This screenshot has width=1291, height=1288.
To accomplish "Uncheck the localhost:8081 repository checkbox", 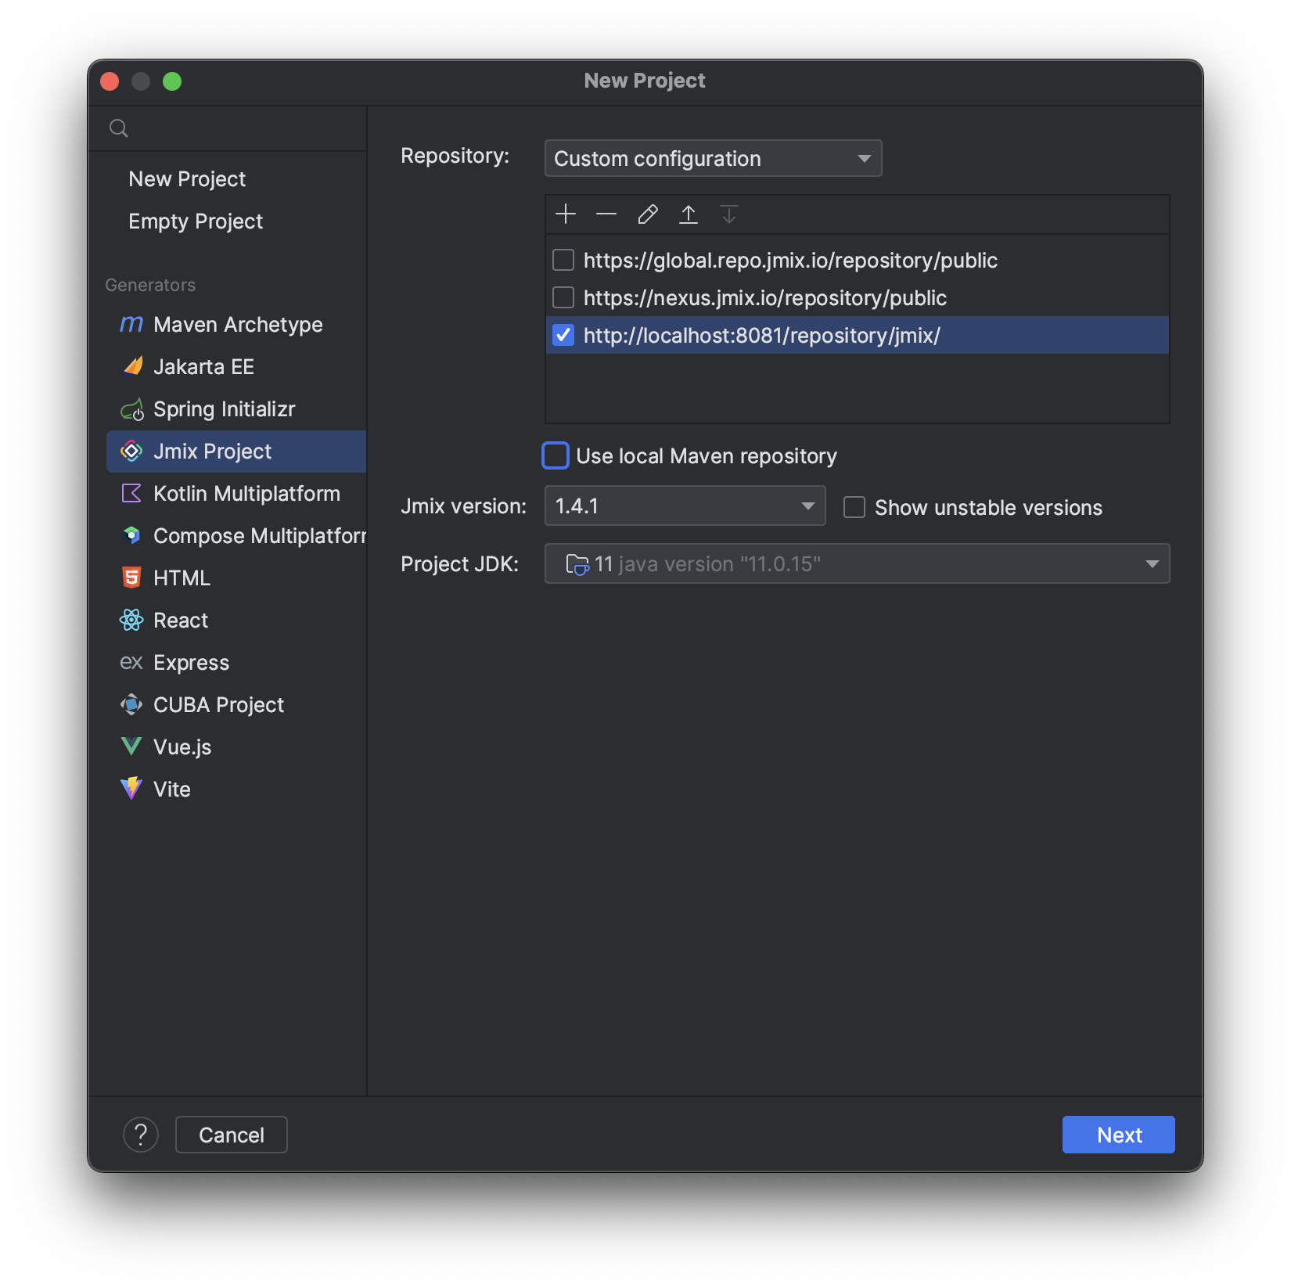I will 563,335.
